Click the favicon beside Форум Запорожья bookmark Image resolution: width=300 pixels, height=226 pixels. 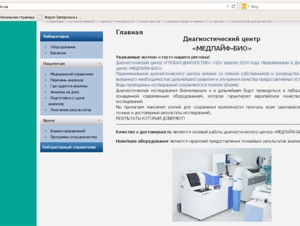(x=40, y=16)
